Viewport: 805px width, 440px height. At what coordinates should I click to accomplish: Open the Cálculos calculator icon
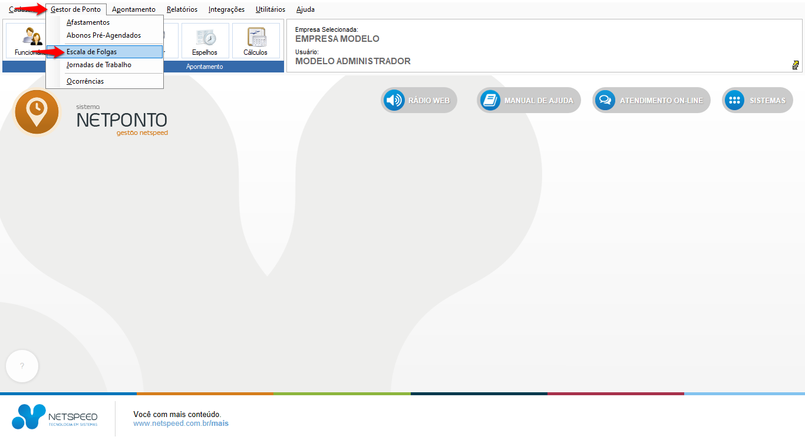256,41
